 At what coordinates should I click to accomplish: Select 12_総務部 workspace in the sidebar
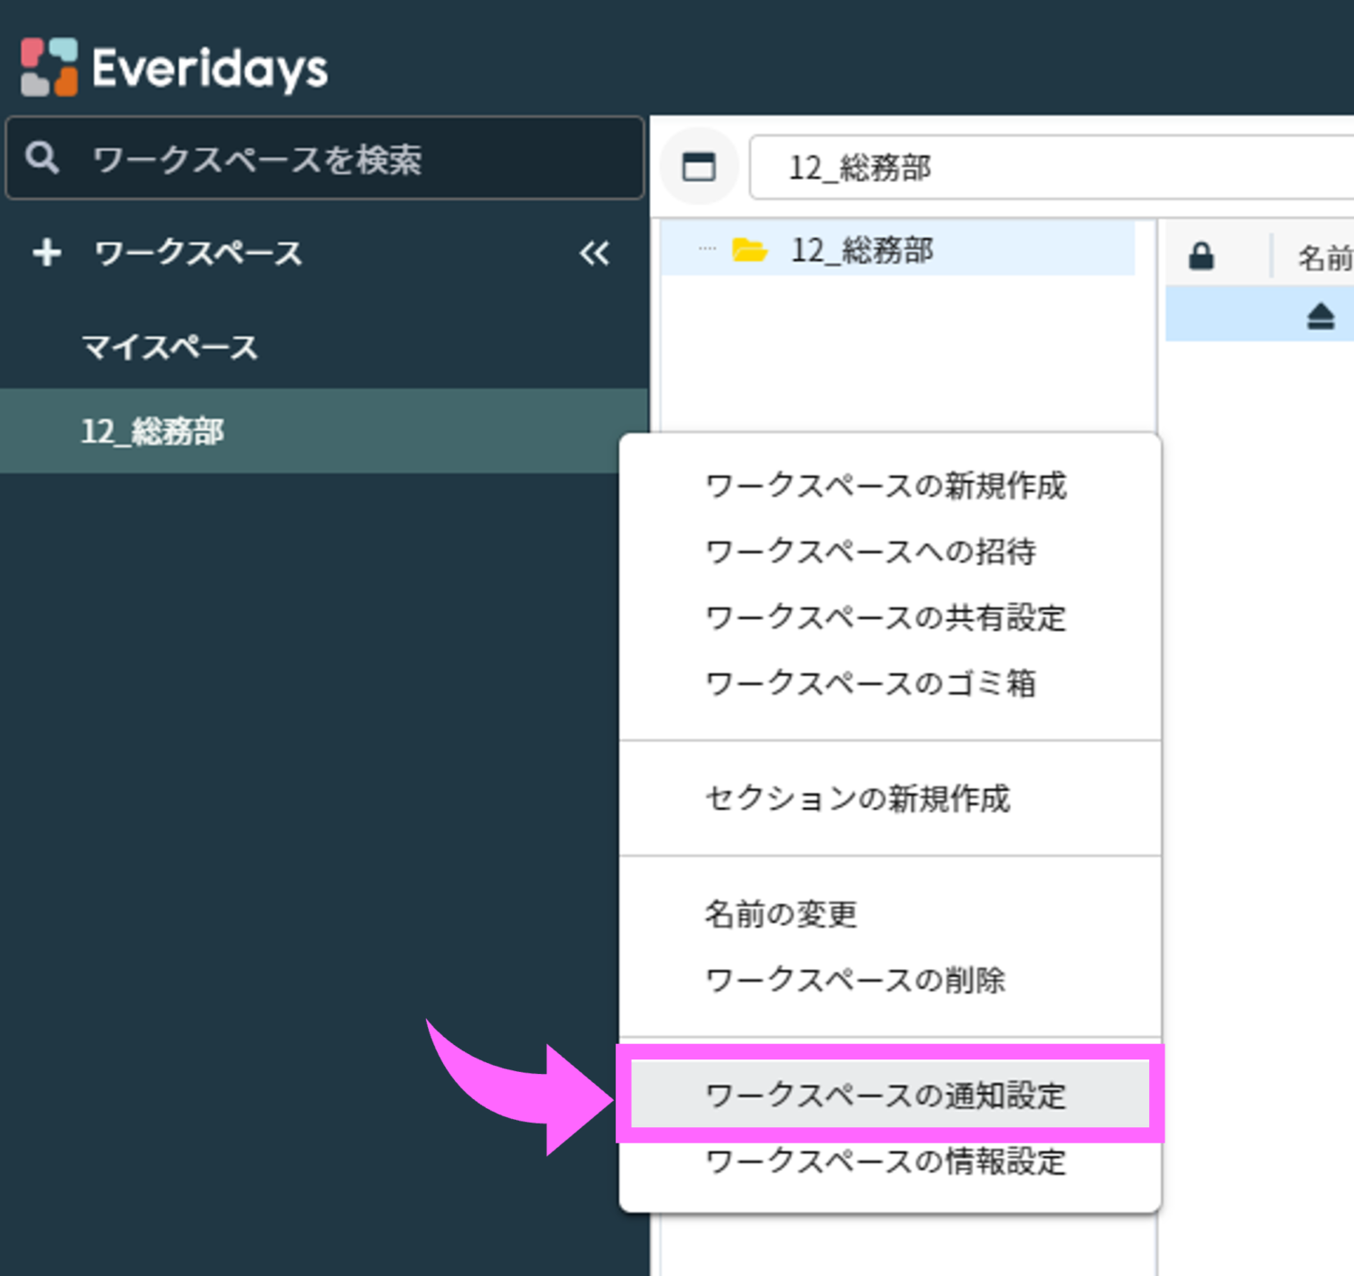coord(153,431)
